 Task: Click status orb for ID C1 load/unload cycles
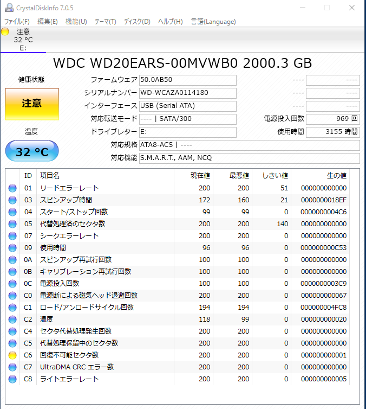tap(12, 308)
